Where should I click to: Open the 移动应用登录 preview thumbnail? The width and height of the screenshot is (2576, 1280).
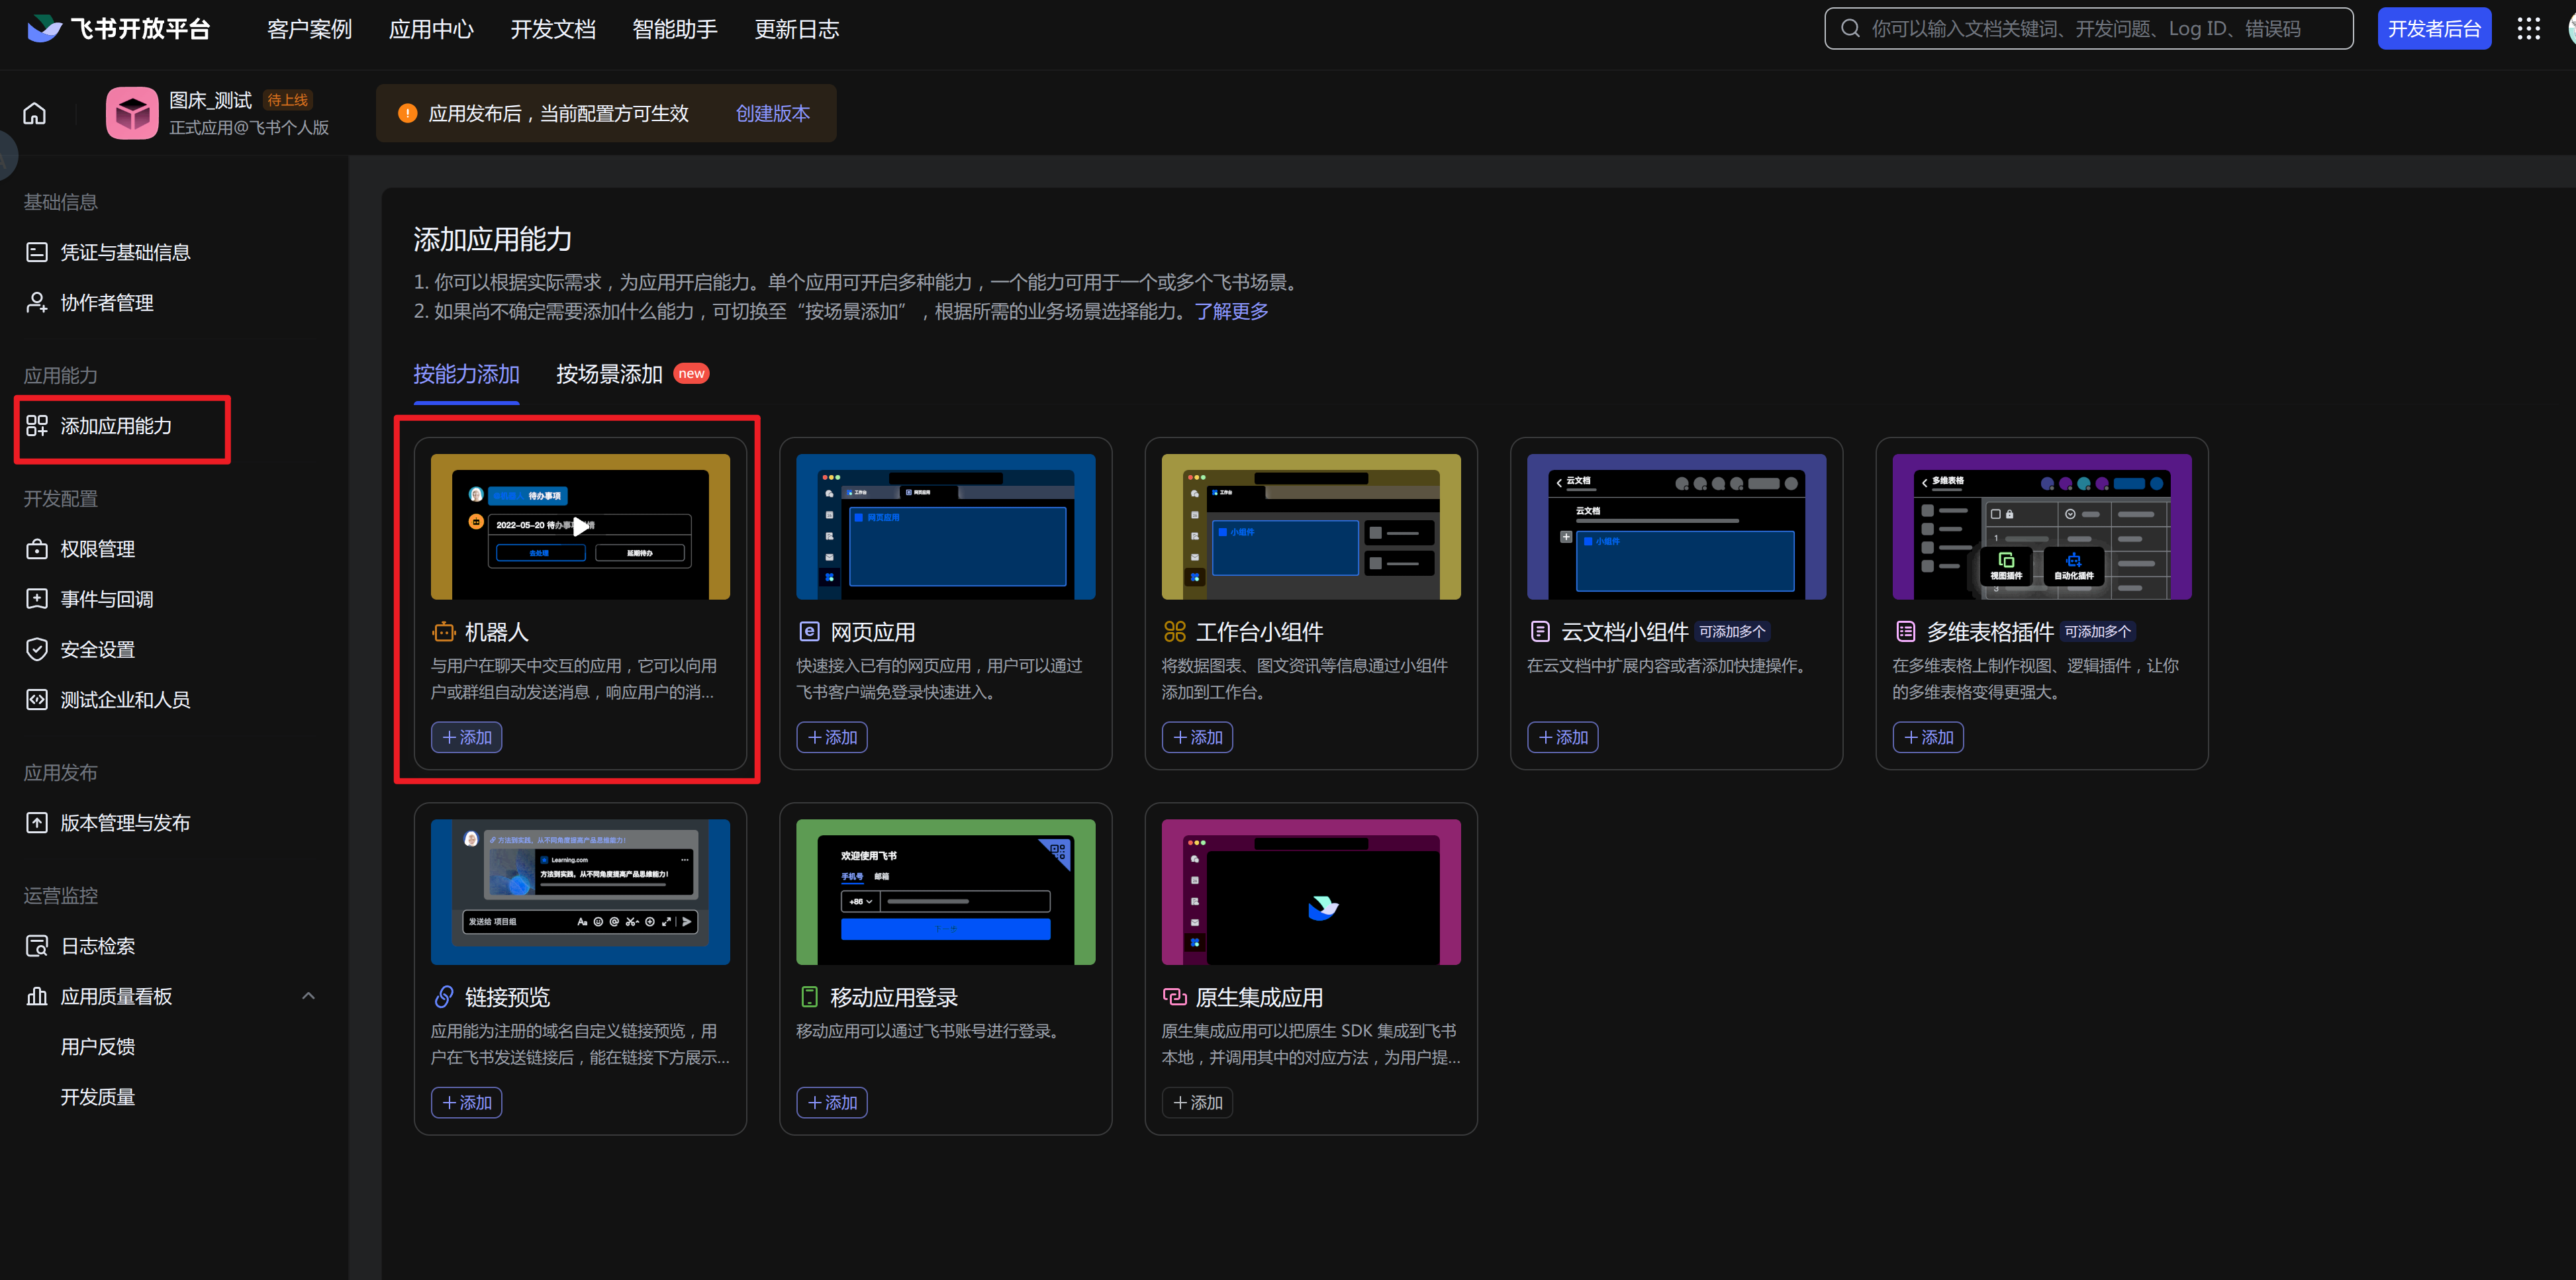[x=946, y=892]
